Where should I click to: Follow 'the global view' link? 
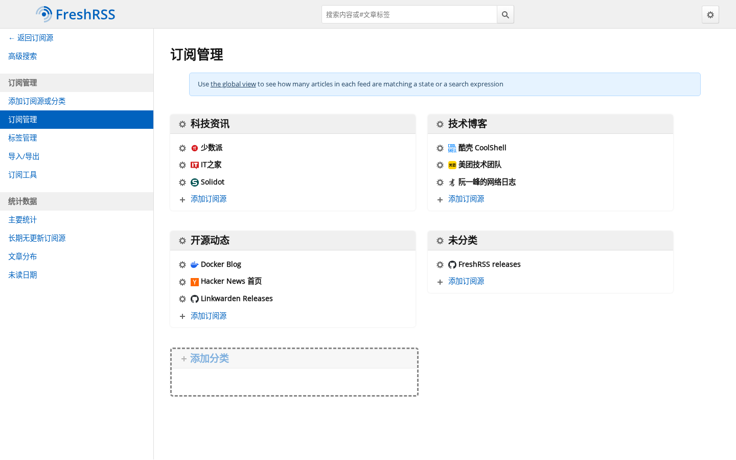(x=233, y=84)
